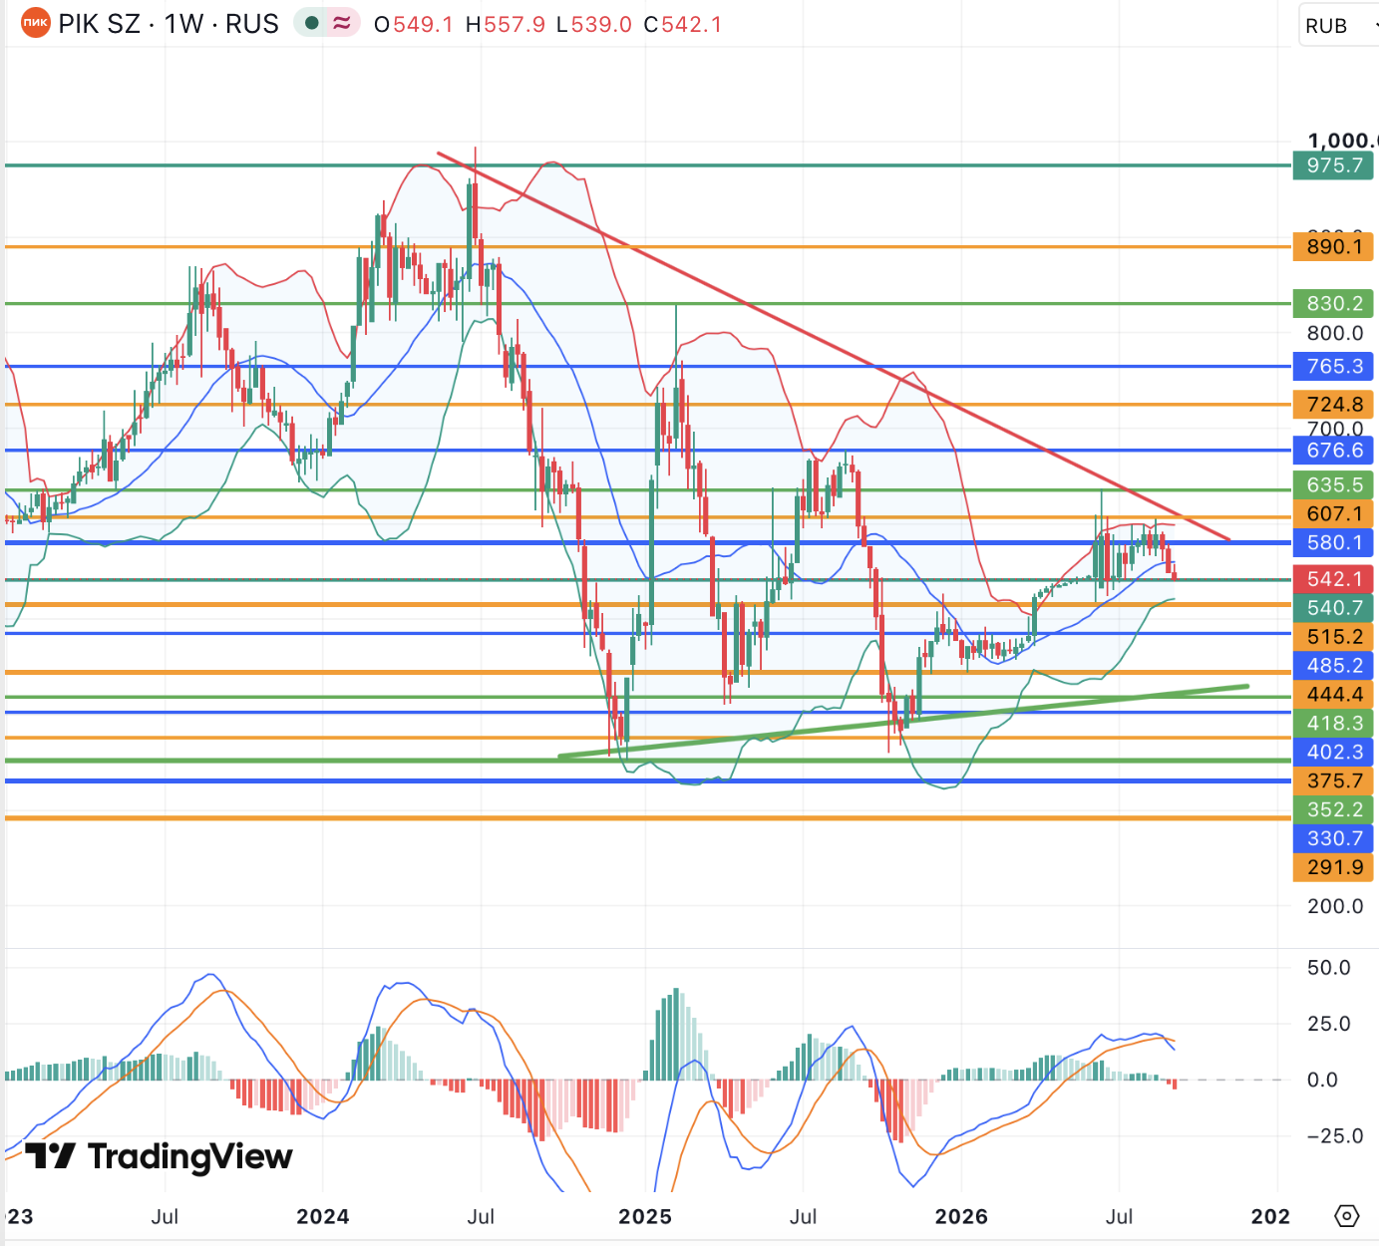Select the 485.2 blue price label
Image resolution: width=1379 pixels, height=1246 pixels.
coord(1333,665)
